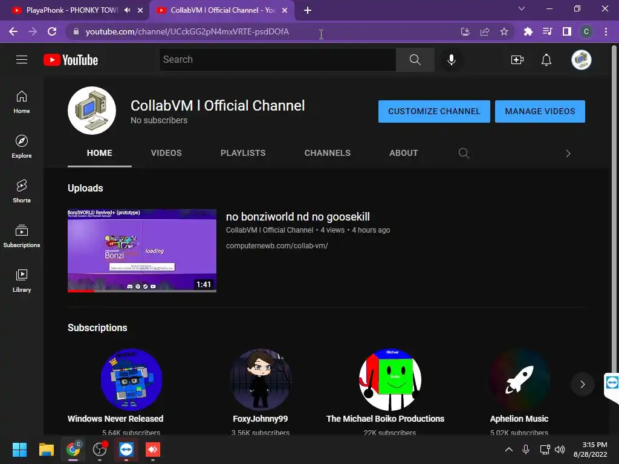Click the Michael Boiko green cube avatar
The image size is (619, 464).
390,379
